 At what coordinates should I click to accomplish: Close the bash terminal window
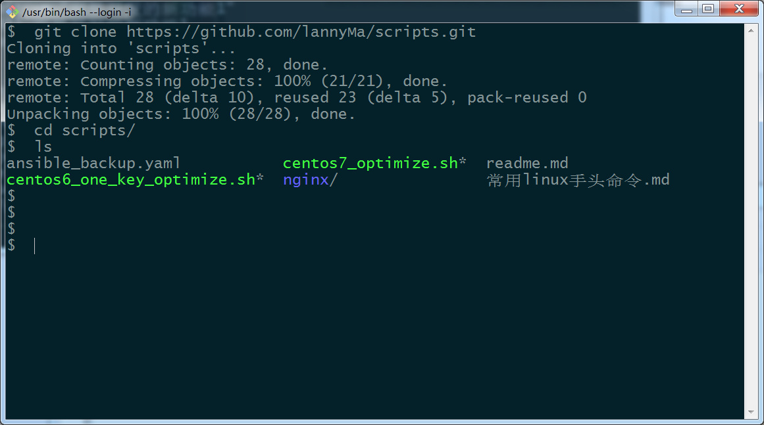click(739, 9)
